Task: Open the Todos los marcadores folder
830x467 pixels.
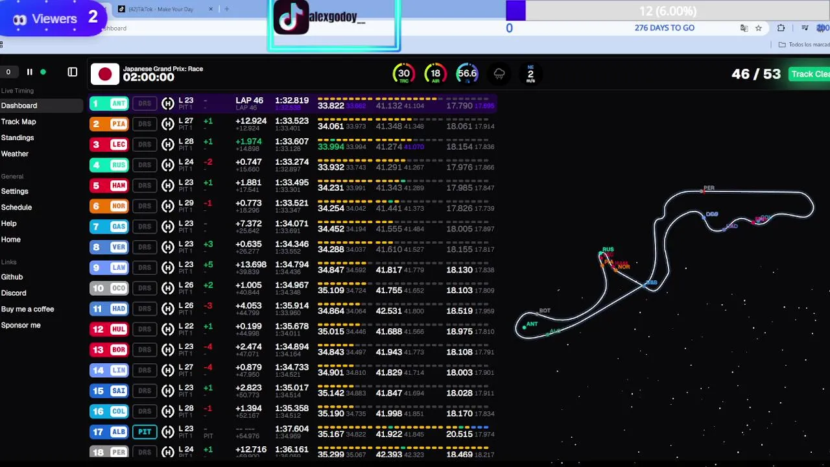Action: (804, 44)
